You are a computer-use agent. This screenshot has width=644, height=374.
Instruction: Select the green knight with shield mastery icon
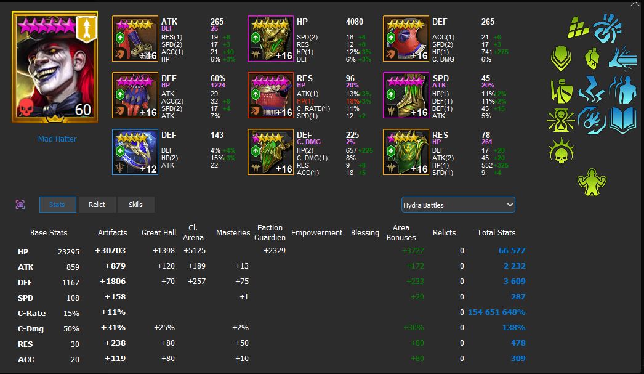[561, 90]
